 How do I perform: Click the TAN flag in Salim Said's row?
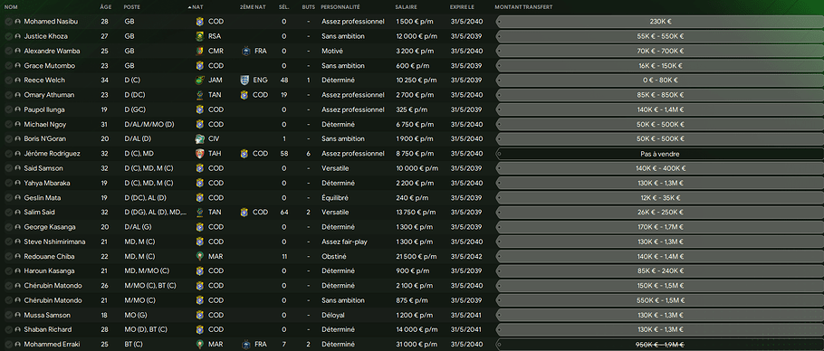199,213
